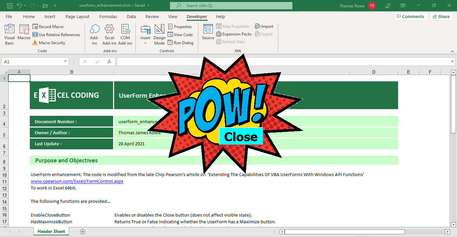Start Record Macro

(48, 27)
